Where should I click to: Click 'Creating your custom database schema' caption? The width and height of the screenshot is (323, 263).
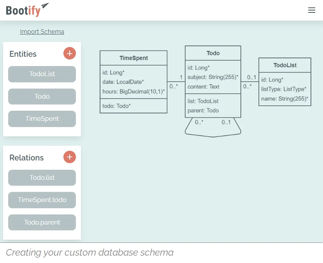[x=90, y=253]
